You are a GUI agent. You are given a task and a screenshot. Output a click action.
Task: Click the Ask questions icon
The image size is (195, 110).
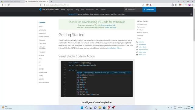[x=137, y=45]
